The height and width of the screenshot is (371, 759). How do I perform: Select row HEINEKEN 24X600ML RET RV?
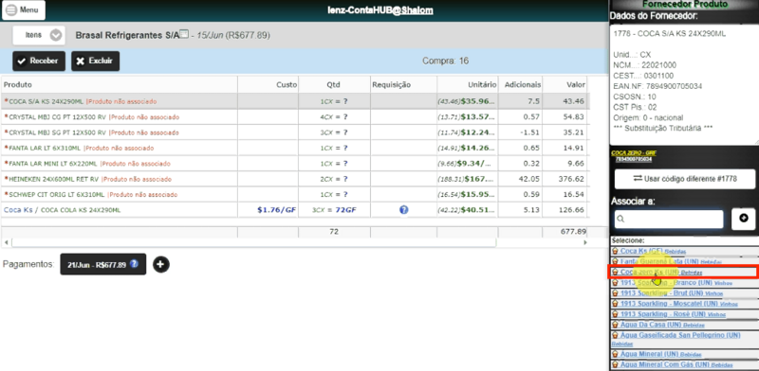coord(294,179)
